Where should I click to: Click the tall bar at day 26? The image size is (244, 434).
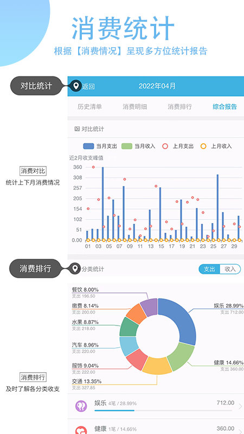pos(218,207)
